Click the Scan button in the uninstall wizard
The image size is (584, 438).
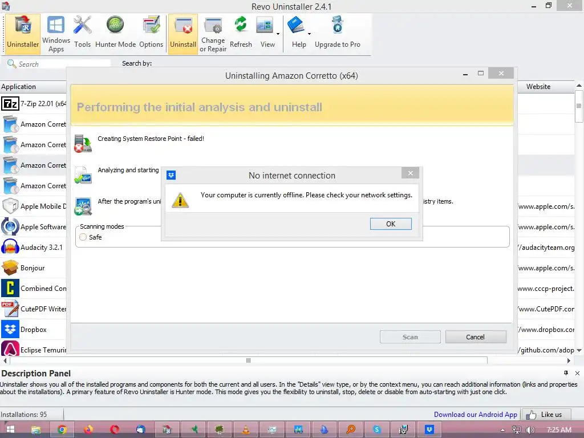[x=410, y=336]
